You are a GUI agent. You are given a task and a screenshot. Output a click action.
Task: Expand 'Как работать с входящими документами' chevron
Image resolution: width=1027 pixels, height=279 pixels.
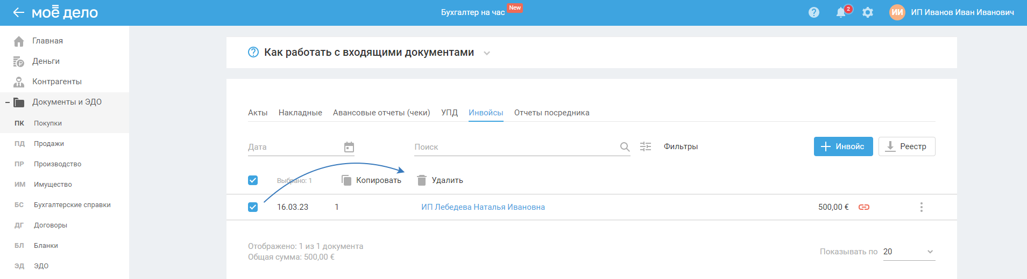point(487,53)
